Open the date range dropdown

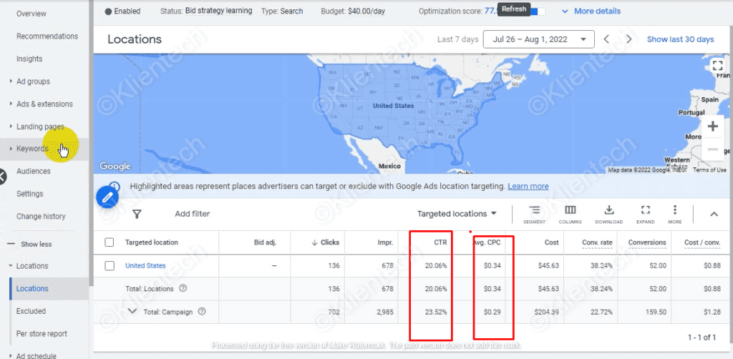(x=539, y=39)
